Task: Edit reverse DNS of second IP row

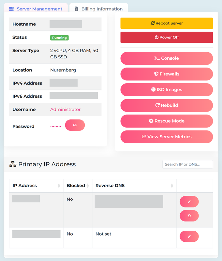Action: (189, 237)
